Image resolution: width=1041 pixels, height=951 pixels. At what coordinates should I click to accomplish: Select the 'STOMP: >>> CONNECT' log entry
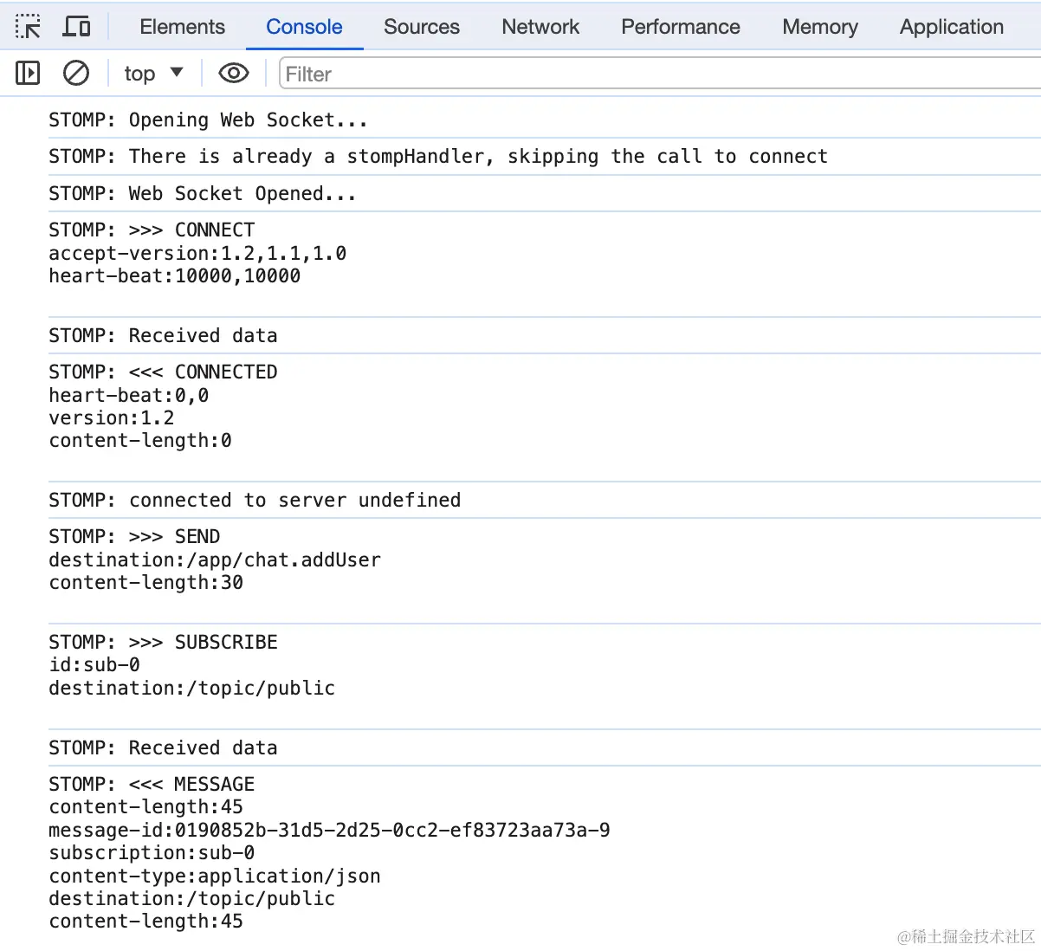[152, 230]
